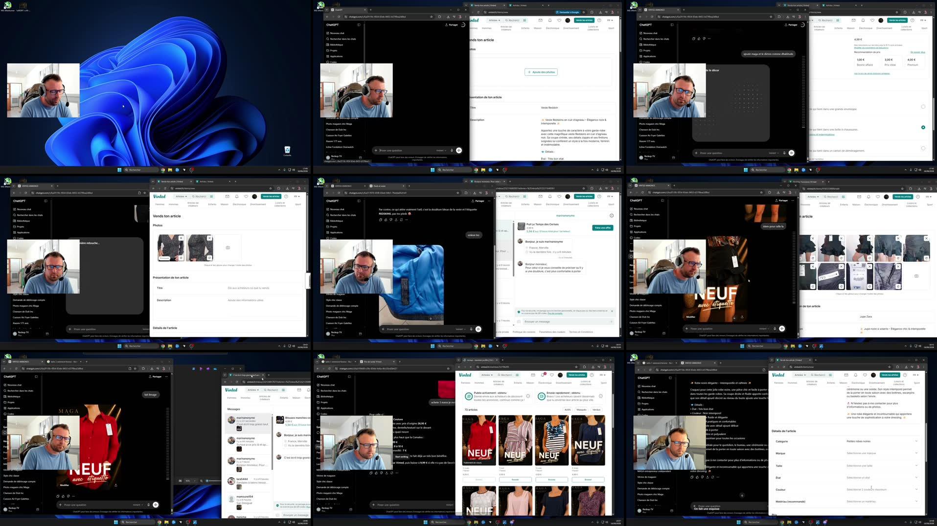Open Vinted help icon above Détails de l'article
Screen dimensions: 937x526
[x=904, y=375]
